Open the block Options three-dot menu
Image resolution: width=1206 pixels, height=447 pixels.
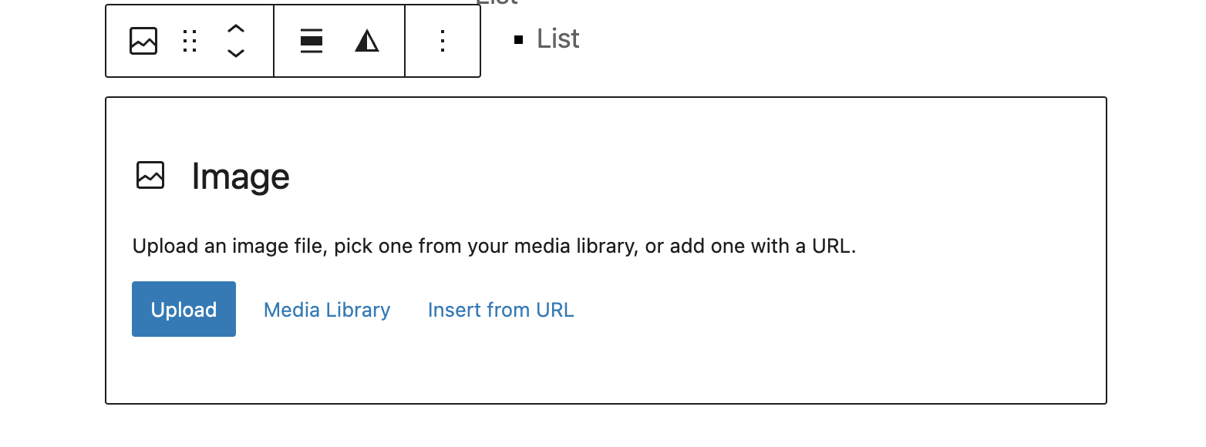(443, 41)
